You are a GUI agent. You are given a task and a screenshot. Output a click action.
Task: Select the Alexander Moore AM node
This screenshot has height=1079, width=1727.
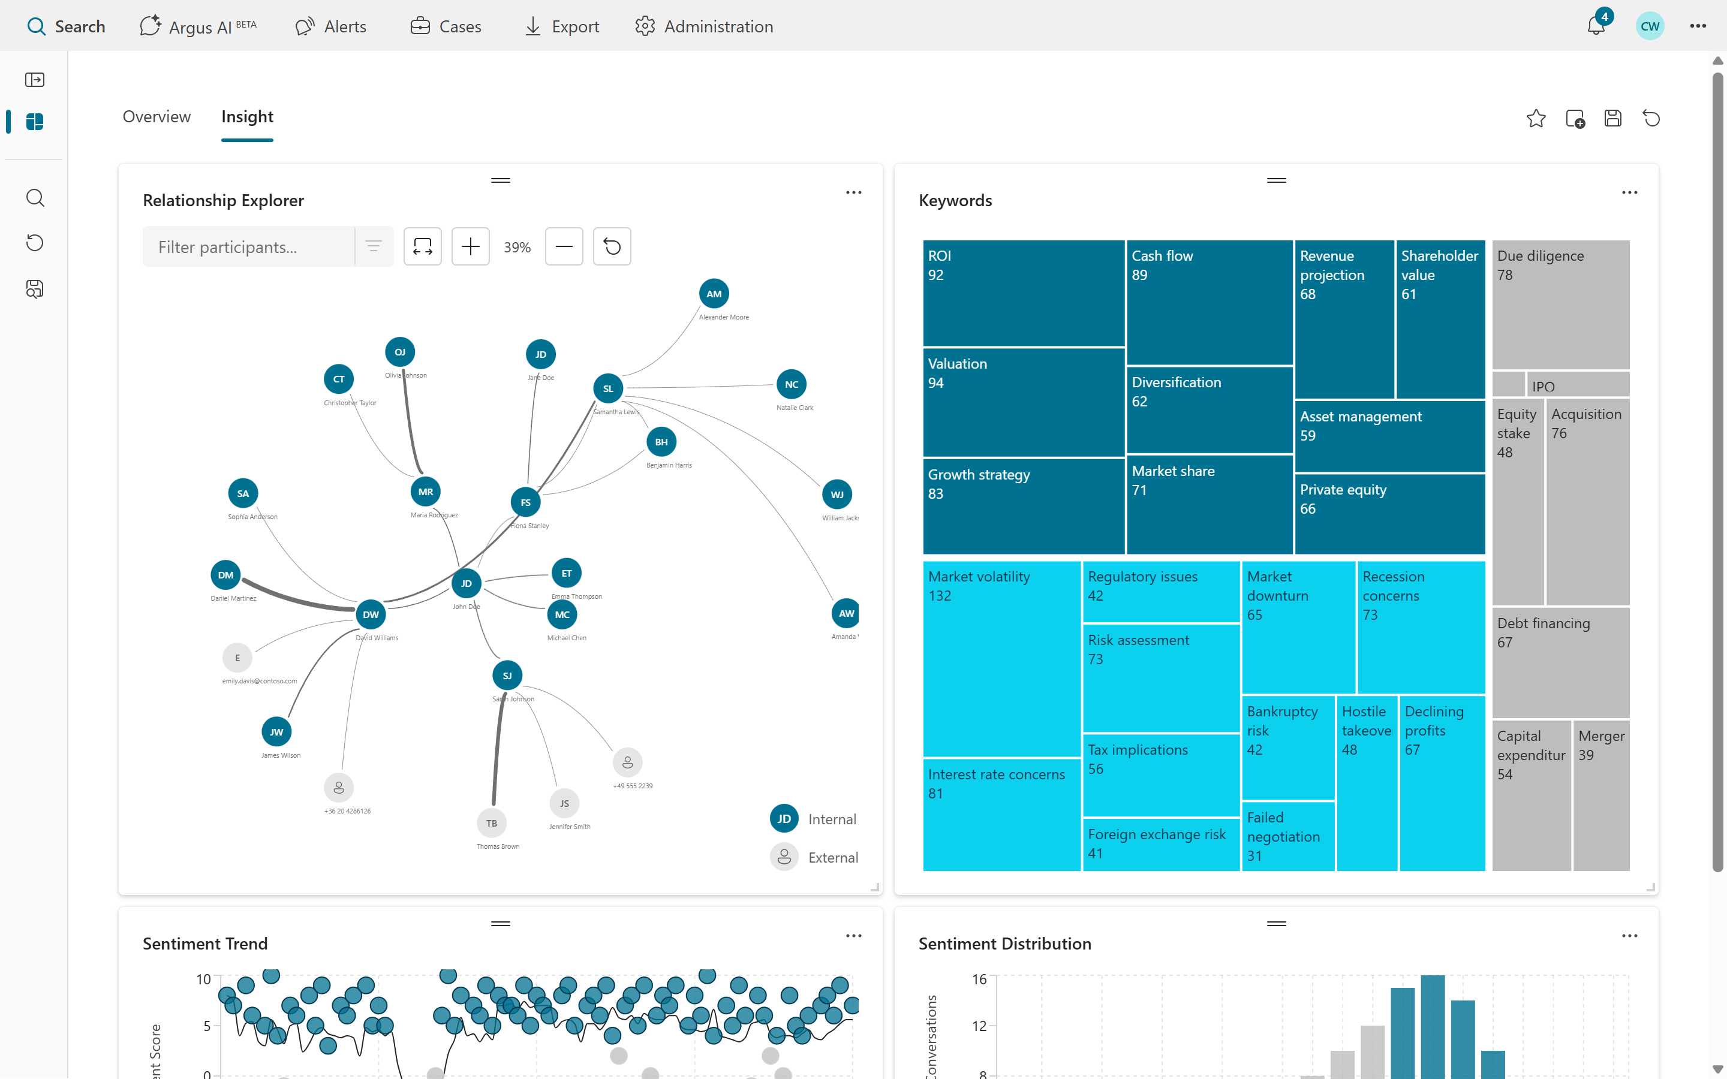[x=714, y=293]
